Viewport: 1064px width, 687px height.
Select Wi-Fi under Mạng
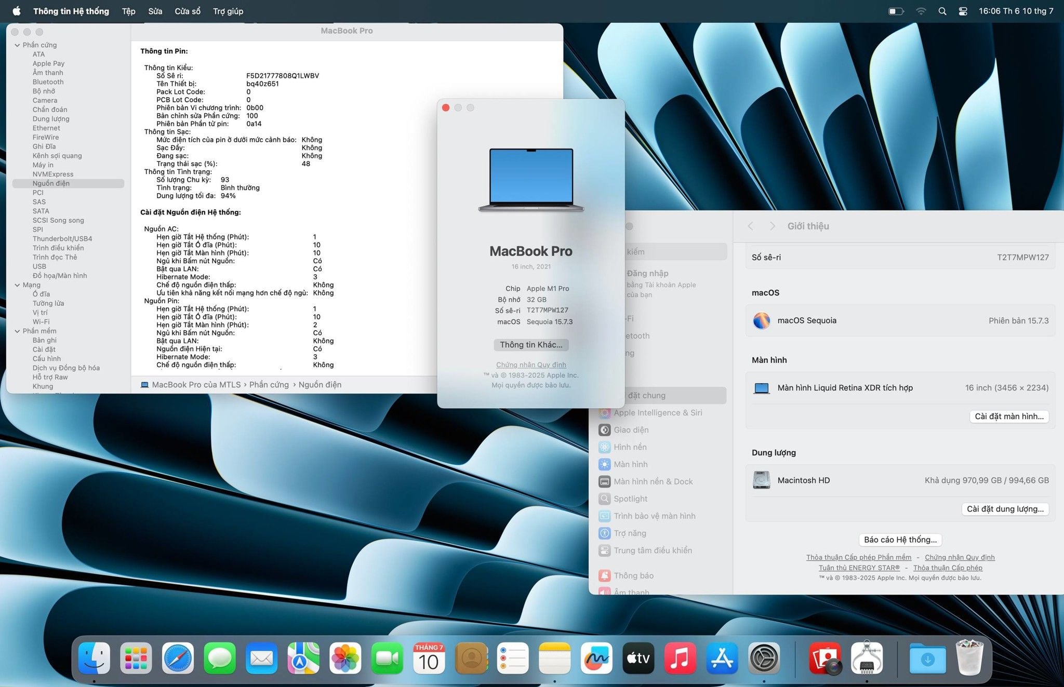(41, 322)
